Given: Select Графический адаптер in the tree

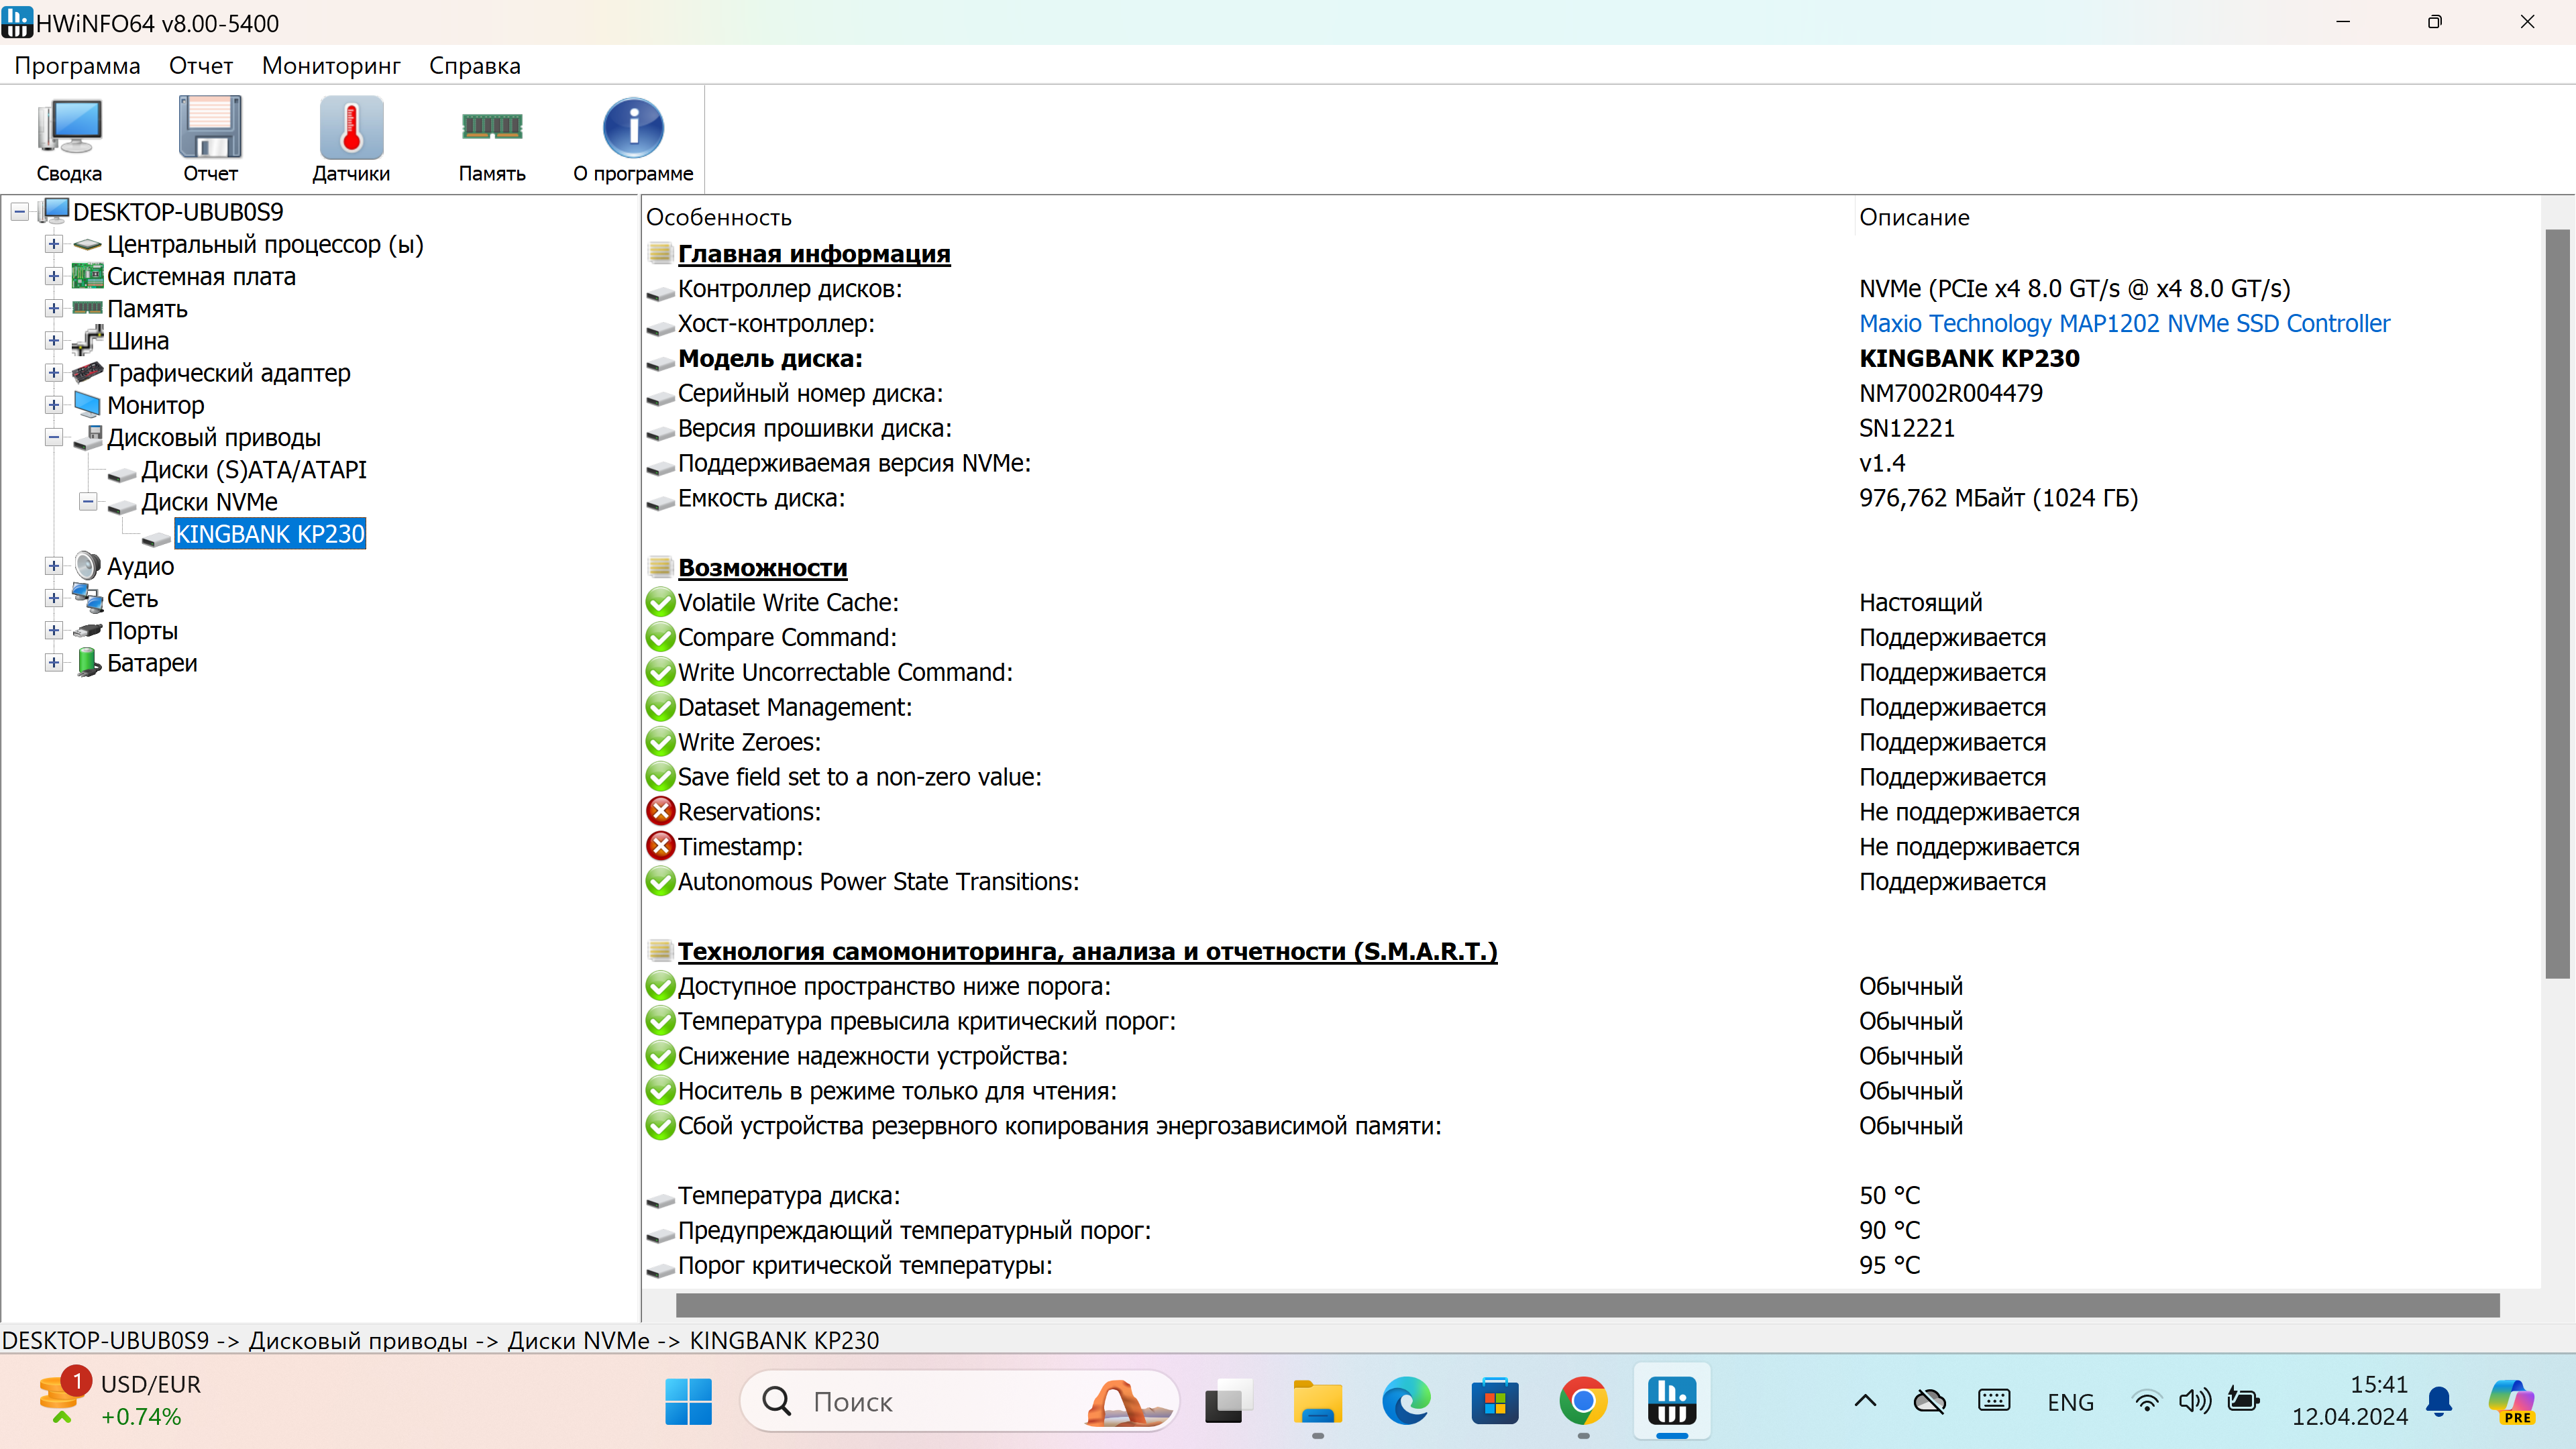Looking at the screenshot, I should tap(228, 373).
